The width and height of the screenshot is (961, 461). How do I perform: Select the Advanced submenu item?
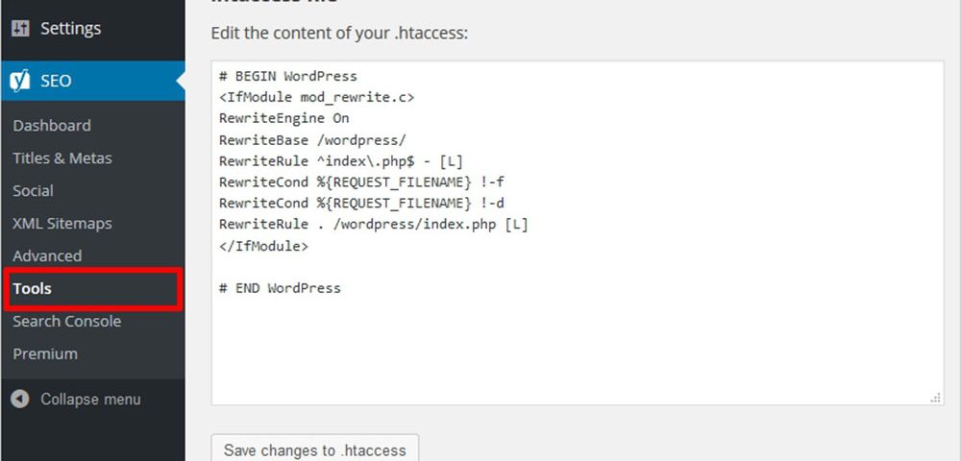click(x=47, y=255)
